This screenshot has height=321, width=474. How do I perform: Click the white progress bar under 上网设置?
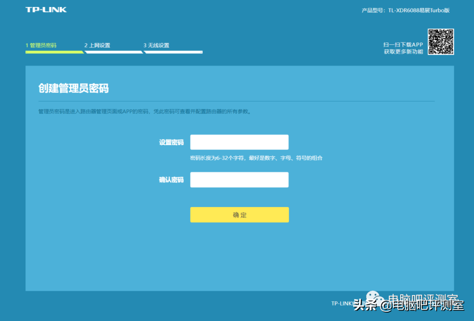(114, 52)
